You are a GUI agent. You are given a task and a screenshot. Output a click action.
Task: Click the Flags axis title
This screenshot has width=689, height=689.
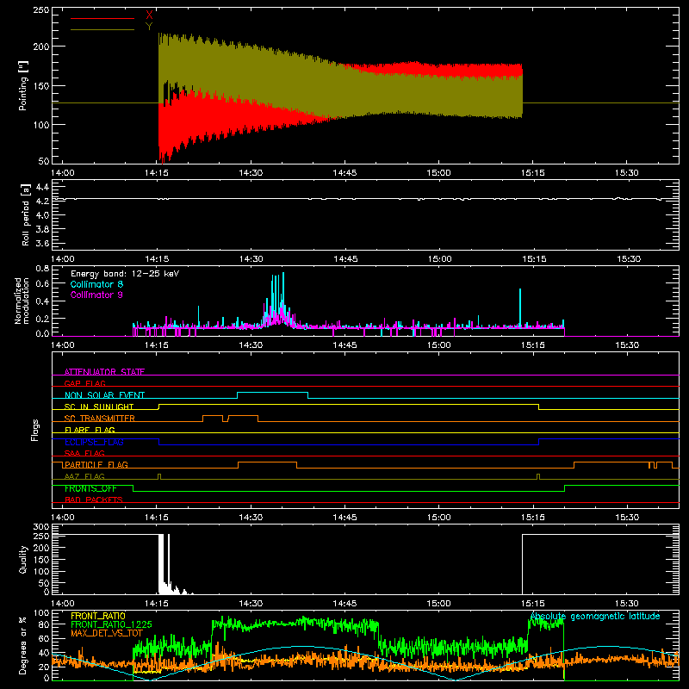[34, 430]
